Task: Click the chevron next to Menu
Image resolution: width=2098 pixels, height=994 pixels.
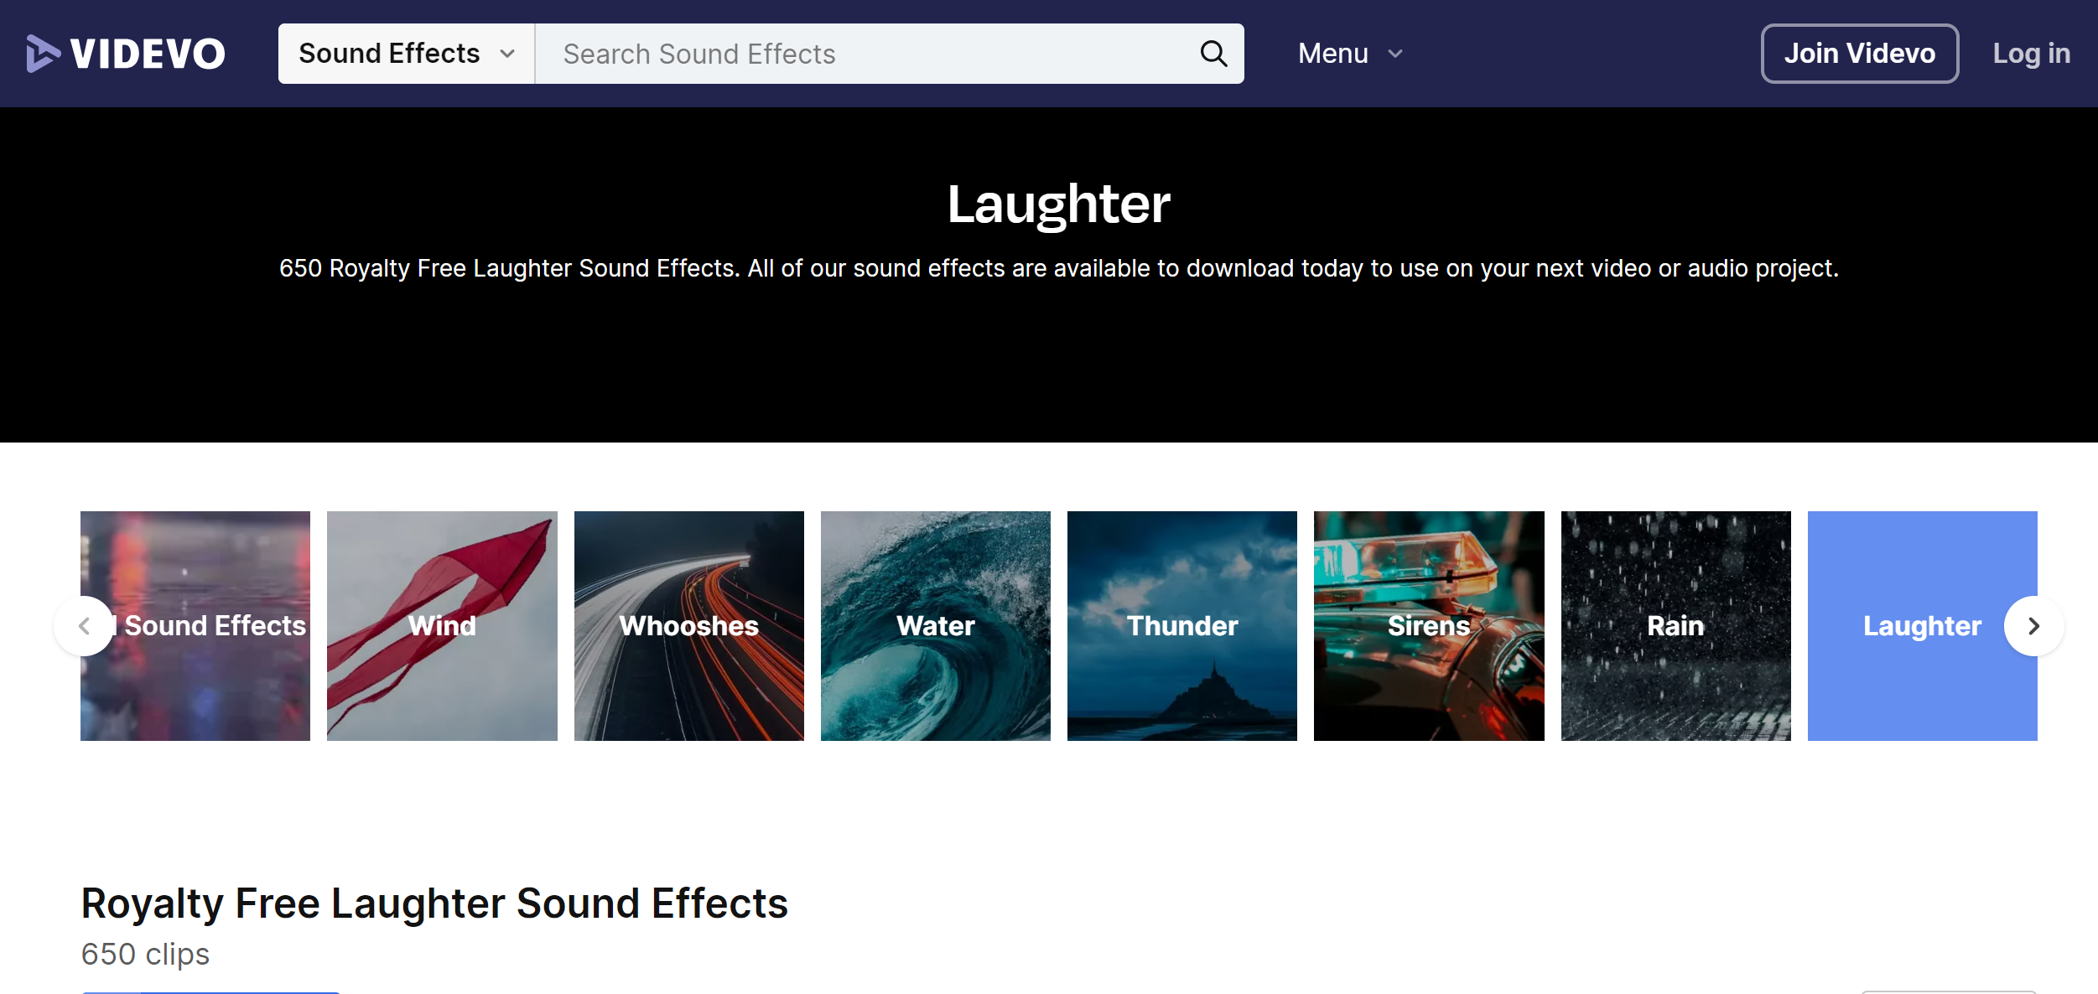Action: pos(1395,54)
